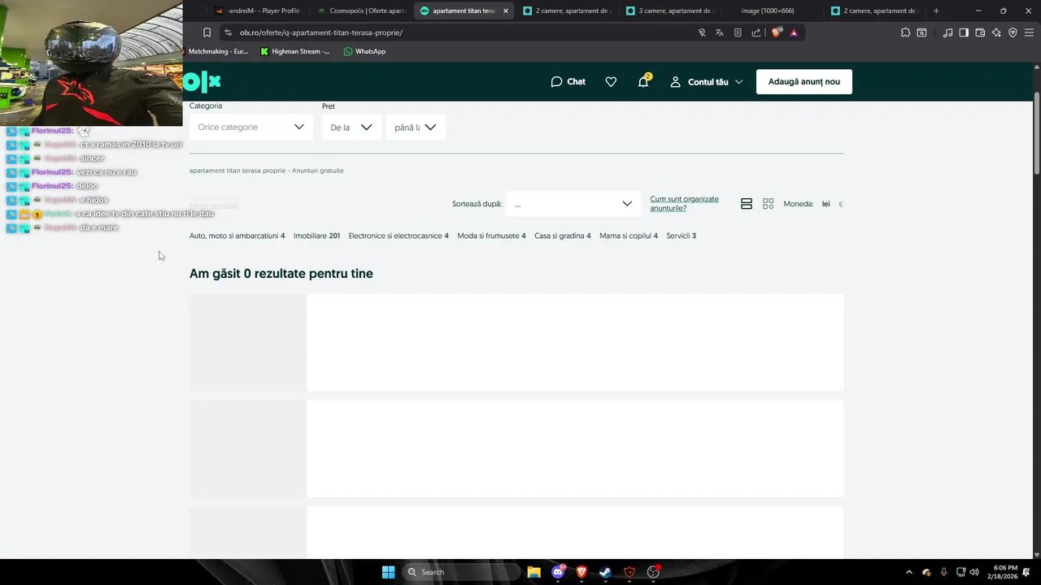Screen dimensions: 1041x585
Task: Open Windows Start menu
Action: (388, 572)
